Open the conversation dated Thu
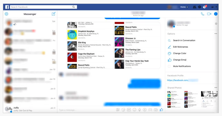This screenshot has height=116, width=222. [30, 61]
